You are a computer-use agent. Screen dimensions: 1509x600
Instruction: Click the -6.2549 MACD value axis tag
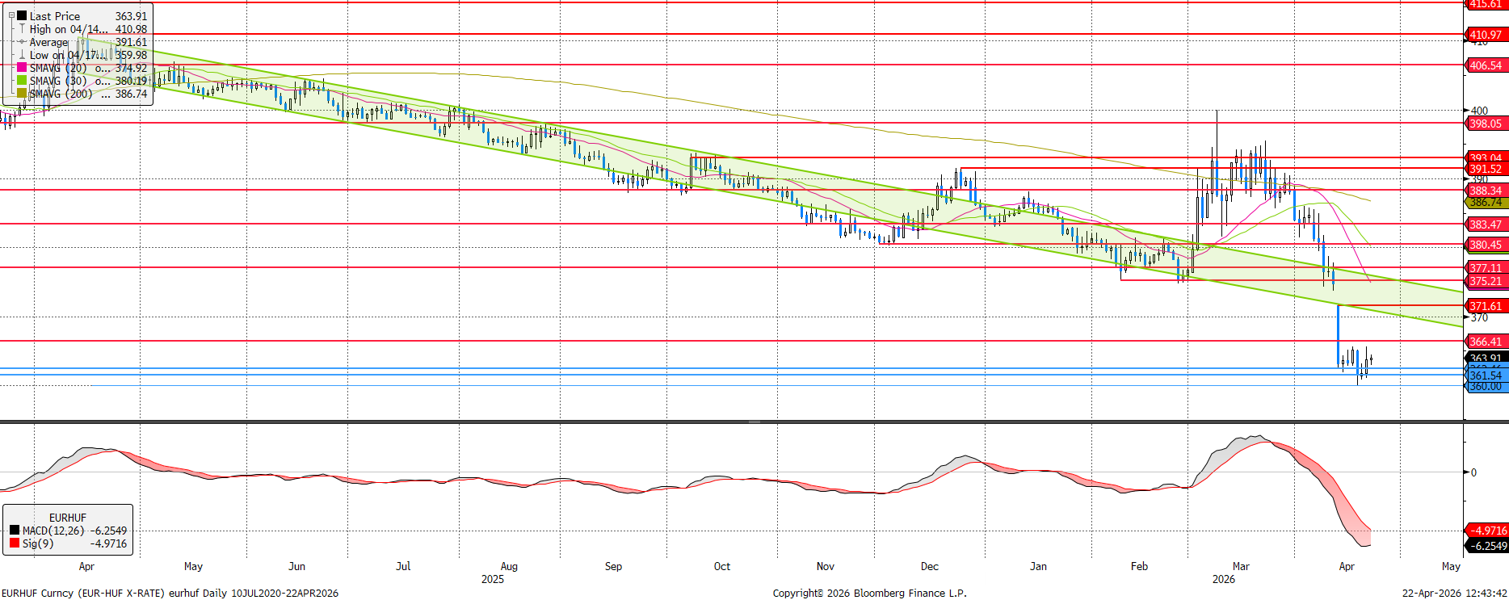tap(1486, 546)
